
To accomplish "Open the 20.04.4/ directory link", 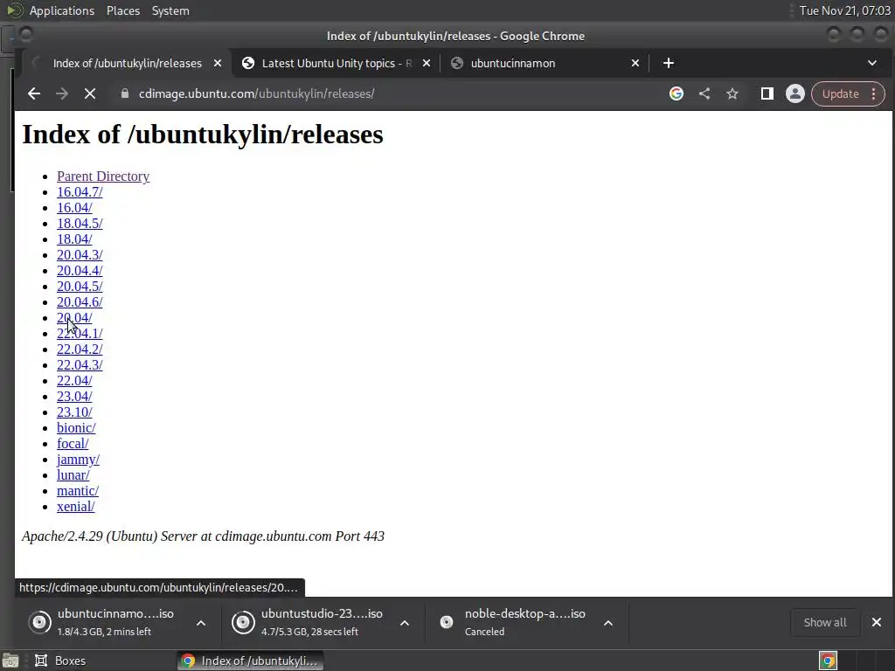I will click(80, 271).
